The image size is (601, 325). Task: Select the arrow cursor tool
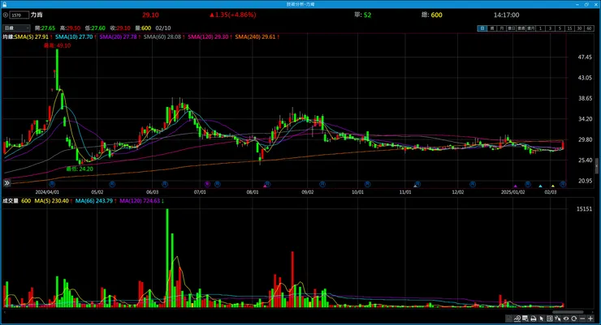(x=541, y=319)
